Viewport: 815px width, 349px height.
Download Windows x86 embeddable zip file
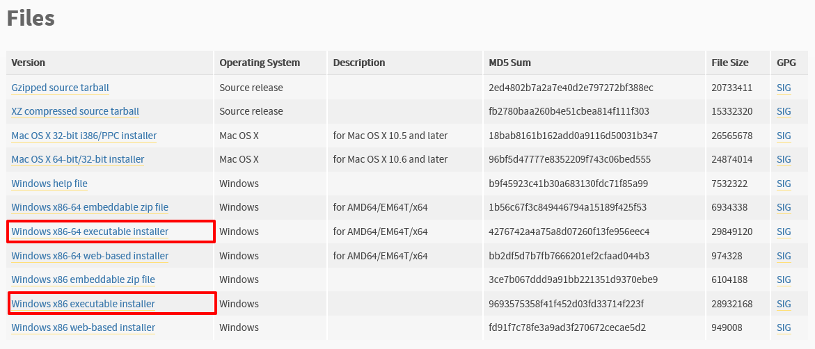tap(83, 280)
